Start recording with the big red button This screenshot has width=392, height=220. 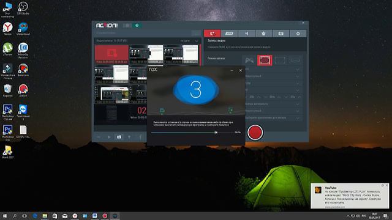pos(255,132)
